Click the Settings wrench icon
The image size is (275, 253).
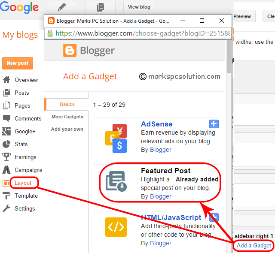(6, 208)
